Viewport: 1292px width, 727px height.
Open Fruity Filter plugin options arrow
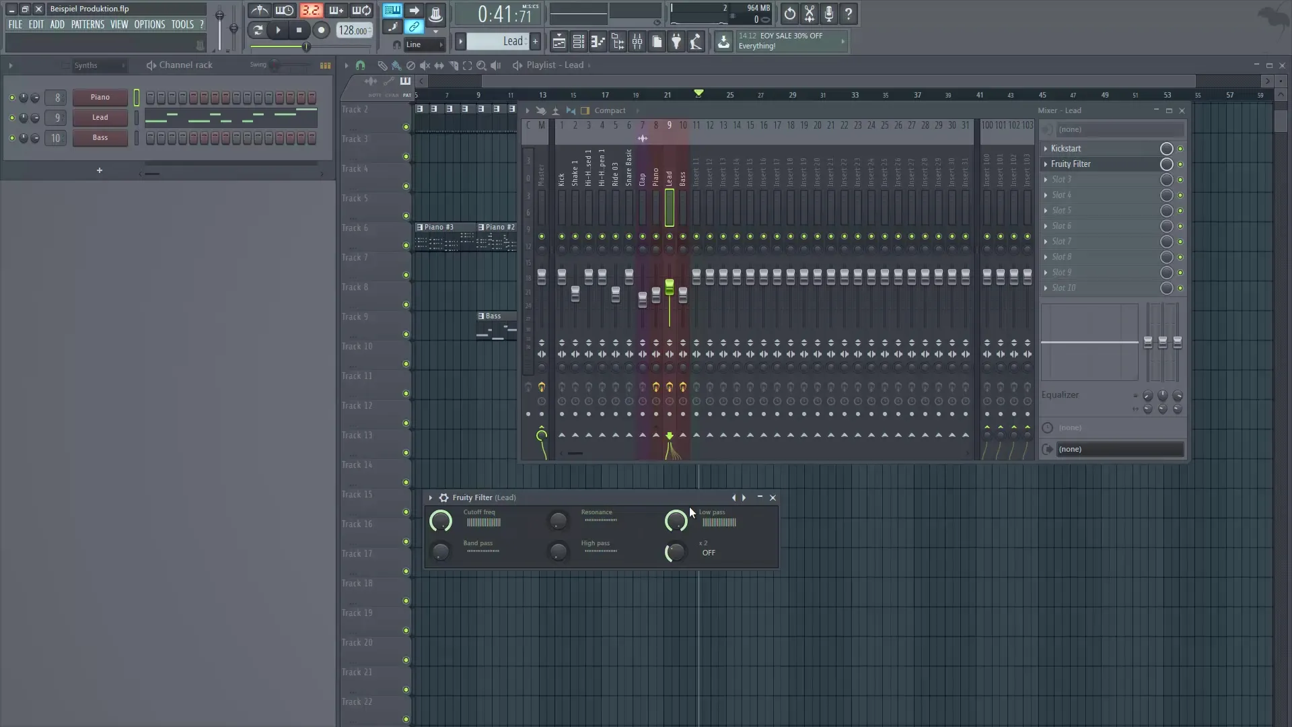(x=431, y=498)
